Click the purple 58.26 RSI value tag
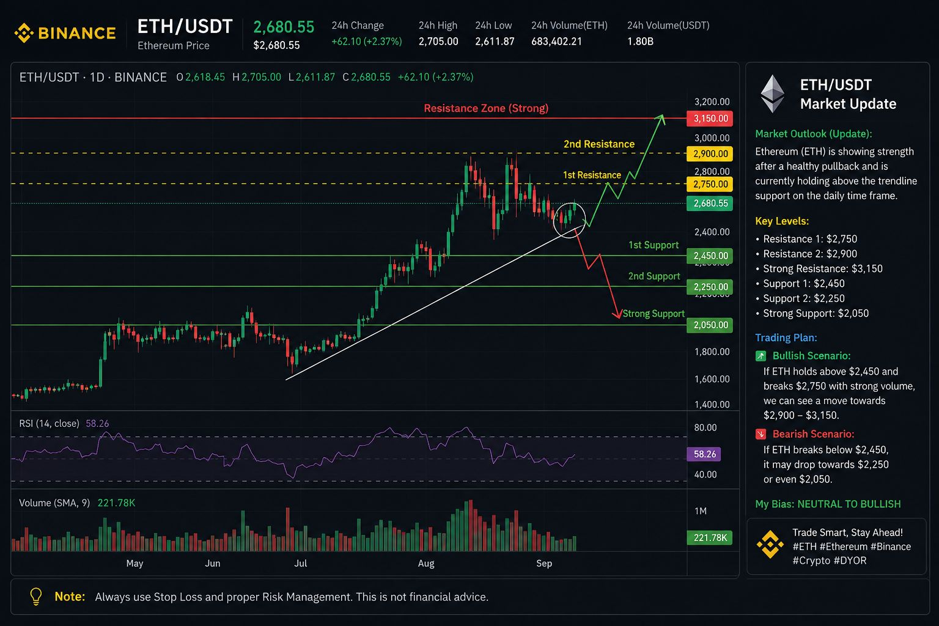 coord(704,454)
